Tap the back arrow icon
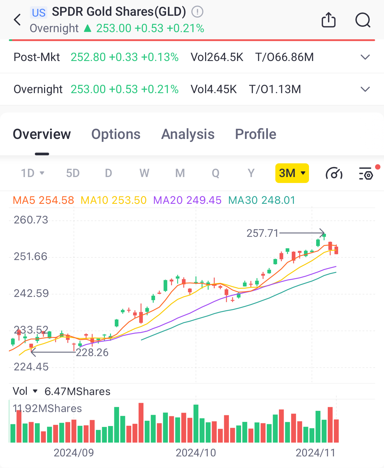 (x=18, y=20)
